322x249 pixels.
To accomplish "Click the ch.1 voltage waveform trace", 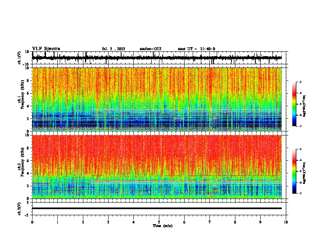I will pyautogui.click(x=157, y=58).
